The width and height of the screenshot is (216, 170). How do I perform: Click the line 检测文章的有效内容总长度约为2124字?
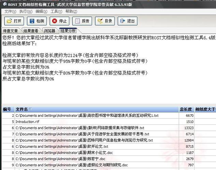[x=70, y=55]
